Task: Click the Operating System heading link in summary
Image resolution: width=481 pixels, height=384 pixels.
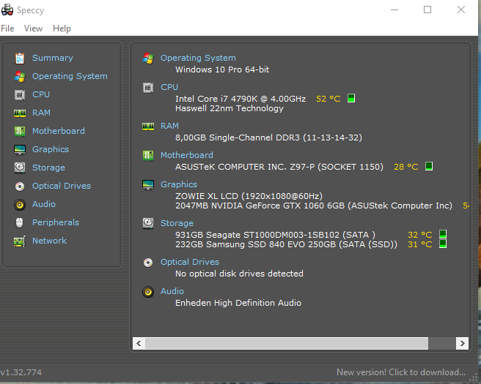Action: (198, 58)
